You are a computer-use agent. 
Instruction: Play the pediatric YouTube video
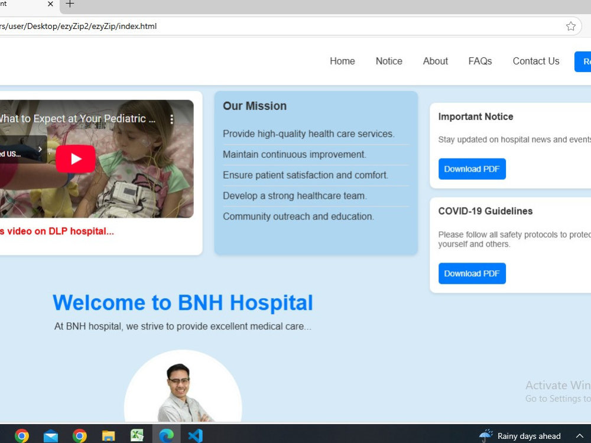76,159
